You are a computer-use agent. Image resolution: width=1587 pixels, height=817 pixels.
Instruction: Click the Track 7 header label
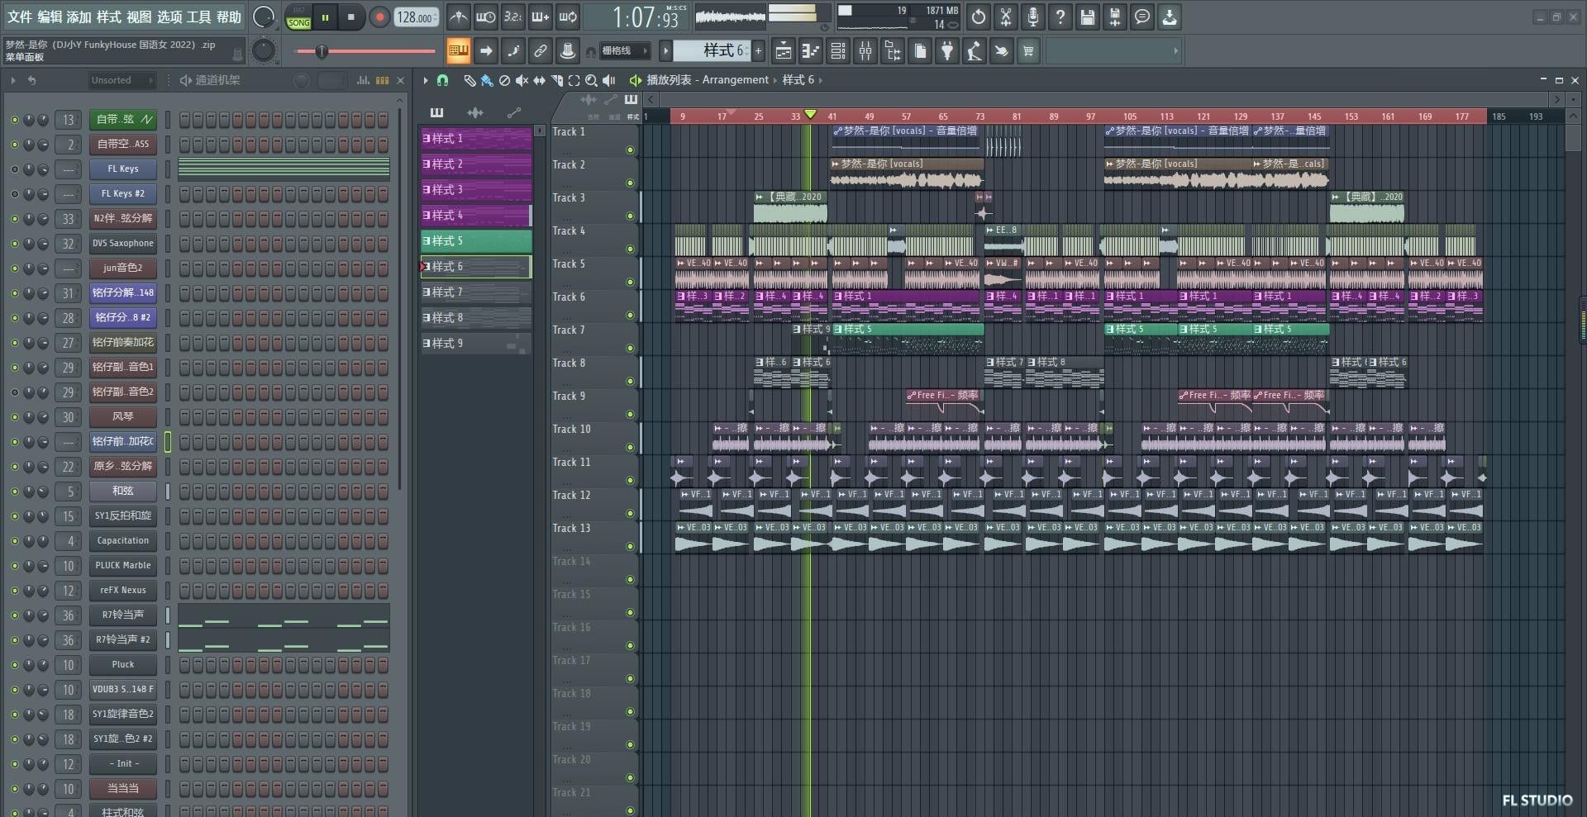569,330
